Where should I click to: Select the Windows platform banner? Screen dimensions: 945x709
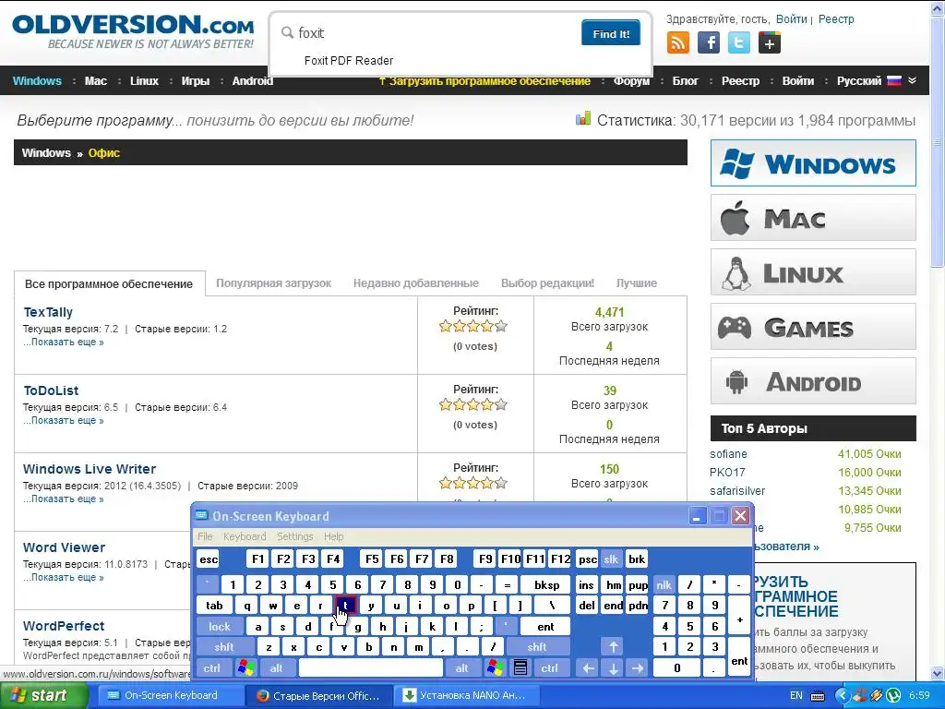pyautogui.click(x=813, y=163)
